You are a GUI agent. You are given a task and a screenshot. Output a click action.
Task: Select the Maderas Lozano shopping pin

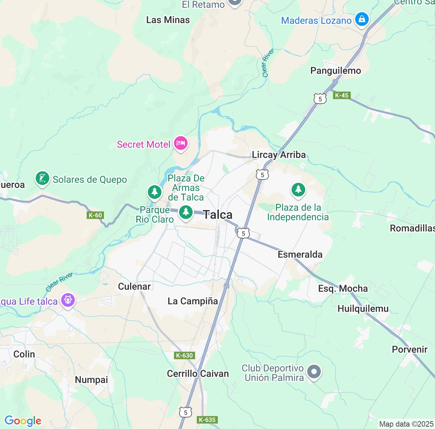[x=362, y=20]
